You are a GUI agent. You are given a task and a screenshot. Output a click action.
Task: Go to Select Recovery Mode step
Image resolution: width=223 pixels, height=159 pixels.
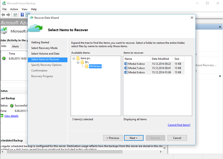click(x=44, y=48)
